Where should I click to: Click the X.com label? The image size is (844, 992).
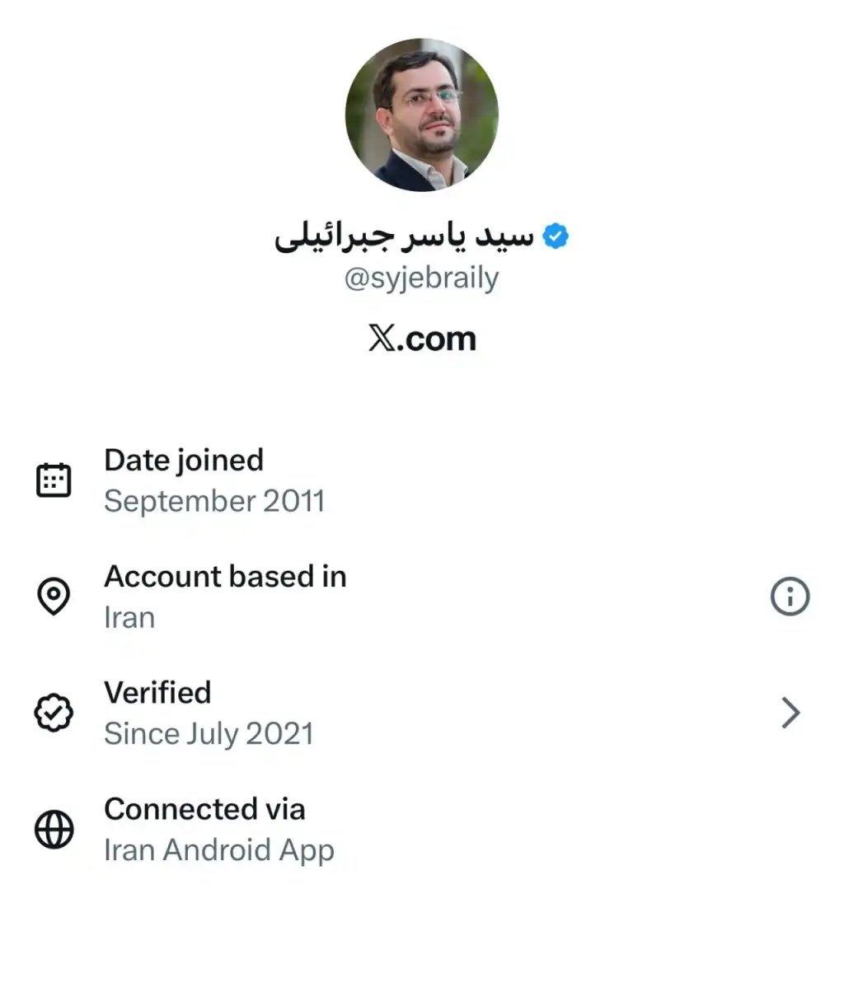(422, 338)
